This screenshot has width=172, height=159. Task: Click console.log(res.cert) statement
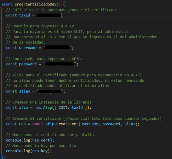pos(30,140)
